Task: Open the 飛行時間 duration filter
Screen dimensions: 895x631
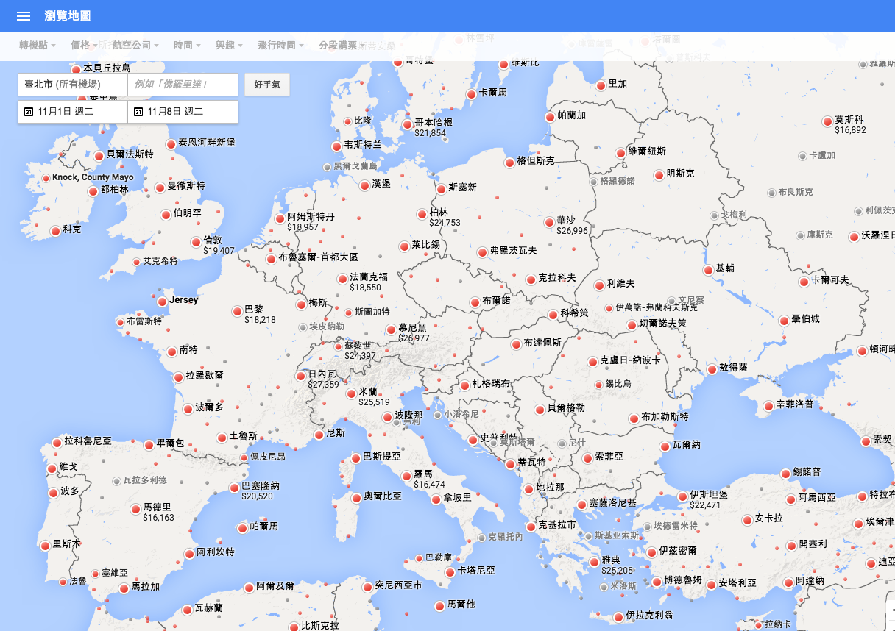Action: pyautogui.click(x=280, y=45)
